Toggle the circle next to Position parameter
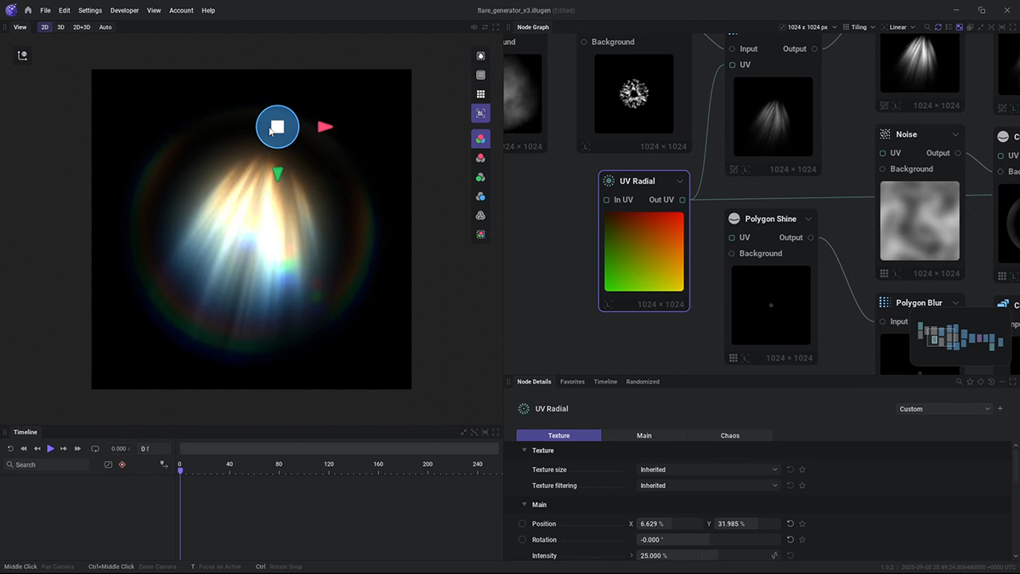 (x=522, y=524)
